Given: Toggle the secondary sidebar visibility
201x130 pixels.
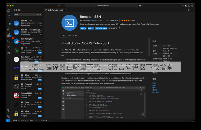Looking at the screenshot, I should pos(193,6).
